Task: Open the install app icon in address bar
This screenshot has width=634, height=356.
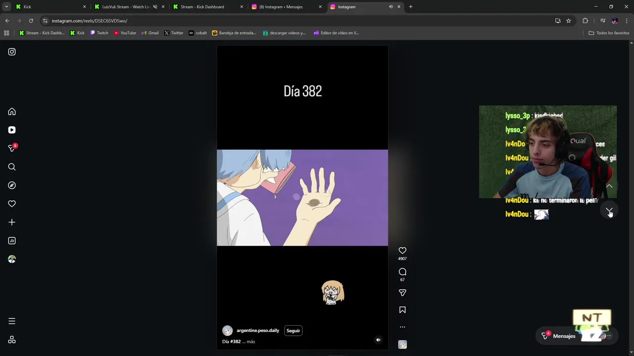Action: coord(558,21)
